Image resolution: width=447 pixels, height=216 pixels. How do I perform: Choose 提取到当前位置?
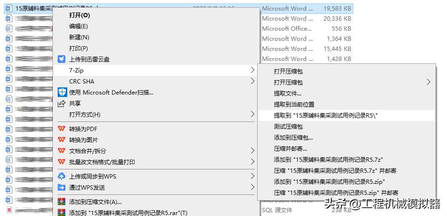[294, 105]
